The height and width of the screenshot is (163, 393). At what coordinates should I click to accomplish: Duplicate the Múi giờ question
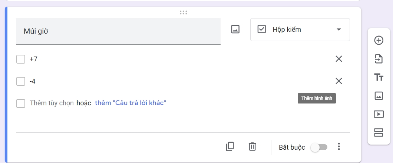pyautogui.click(x=230, y=147)
